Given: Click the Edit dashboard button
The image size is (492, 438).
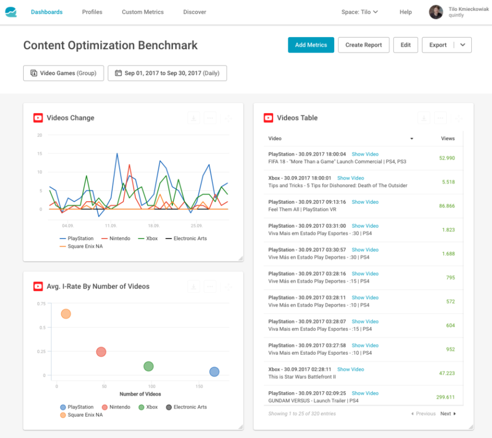Looking at the screenshot, I should [406, 45].
